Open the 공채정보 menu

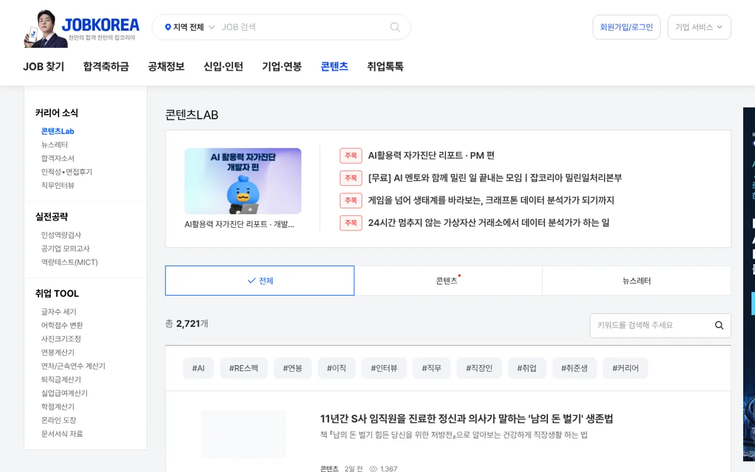click(166, 66)
